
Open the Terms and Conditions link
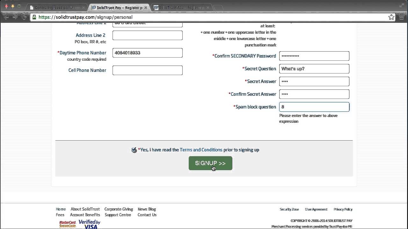[201, 150]
